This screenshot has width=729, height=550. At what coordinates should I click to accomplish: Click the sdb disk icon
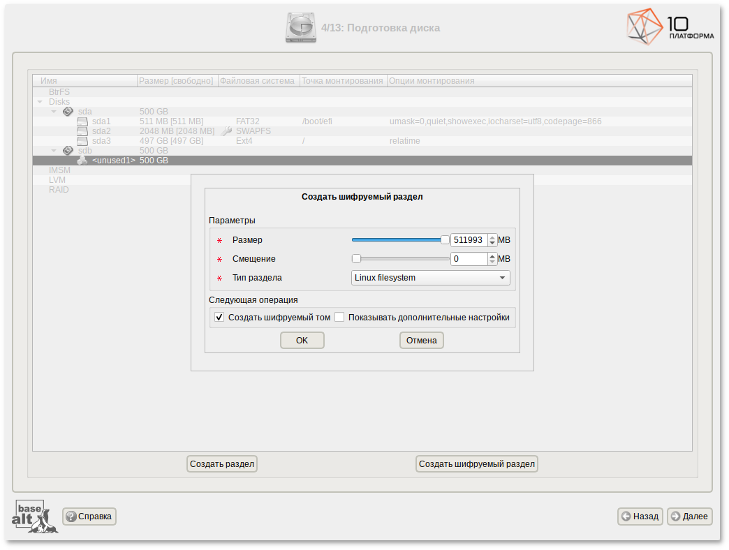coord(68,151)
